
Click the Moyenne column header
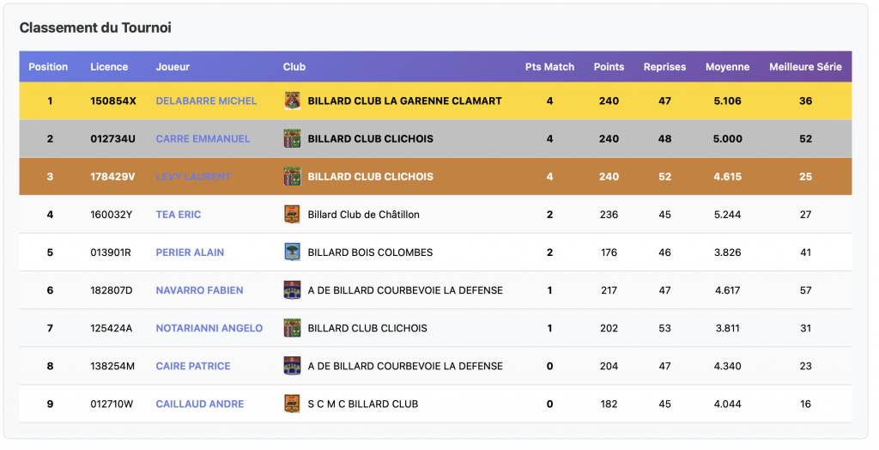(727, 67)
